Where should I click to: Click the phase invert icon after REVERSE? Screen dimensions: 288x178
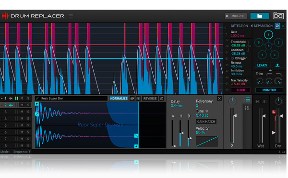tap(162, 99)
